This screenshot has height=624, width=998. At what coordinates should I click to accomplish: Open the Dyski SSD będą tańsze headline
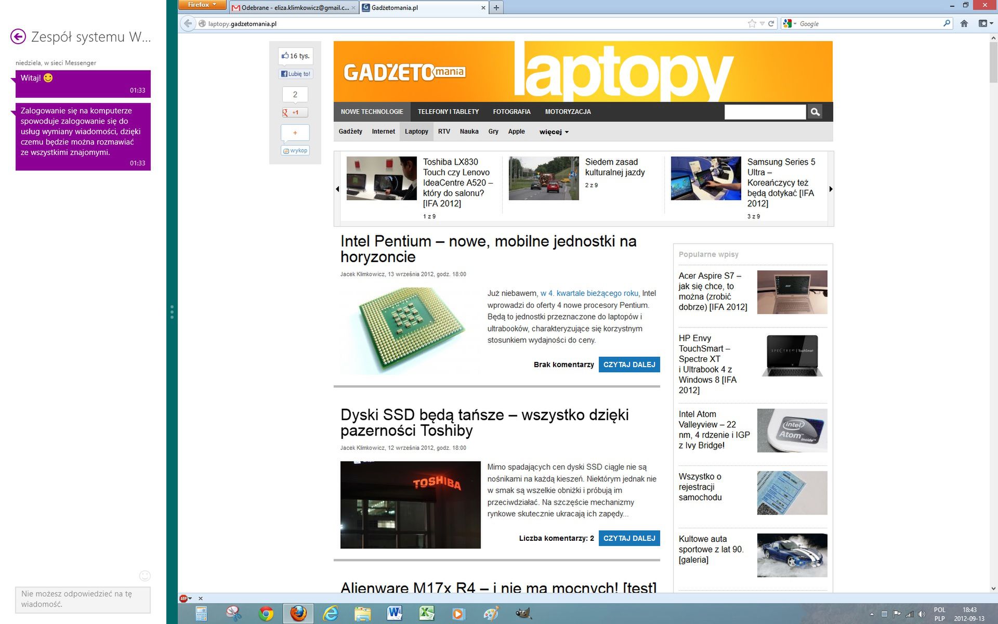click(484, 423)
